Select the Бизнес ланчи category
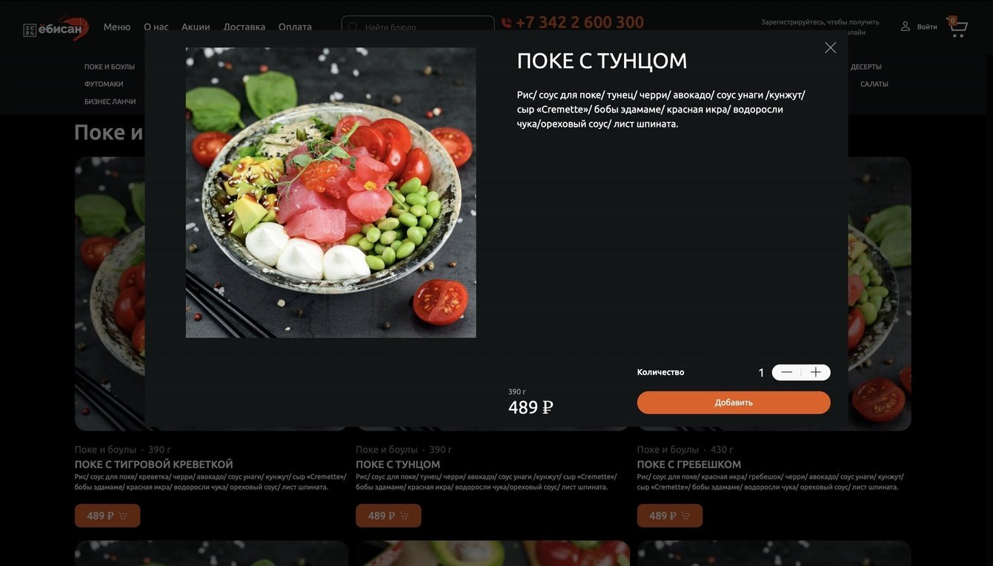 [110, 101]
